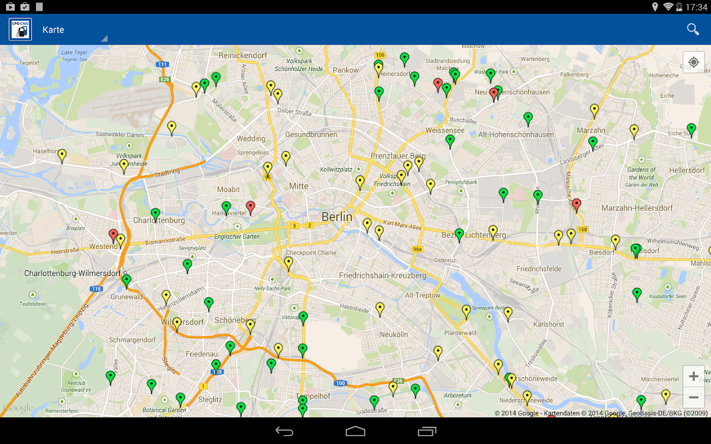Screen dimensions: 711x444
Task: Tap the Play Store notification icon
Action: [x=10, y=7]
